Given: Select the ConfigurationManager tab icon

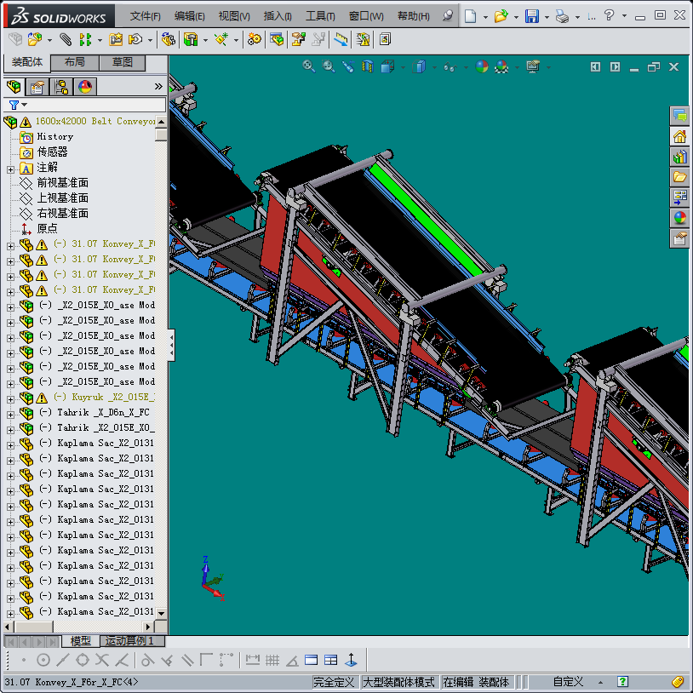Looking at the screenshot, I should (x=61, y=87).
